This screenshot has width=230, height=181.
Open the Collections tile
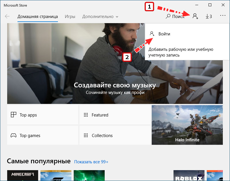click(115, 135)
